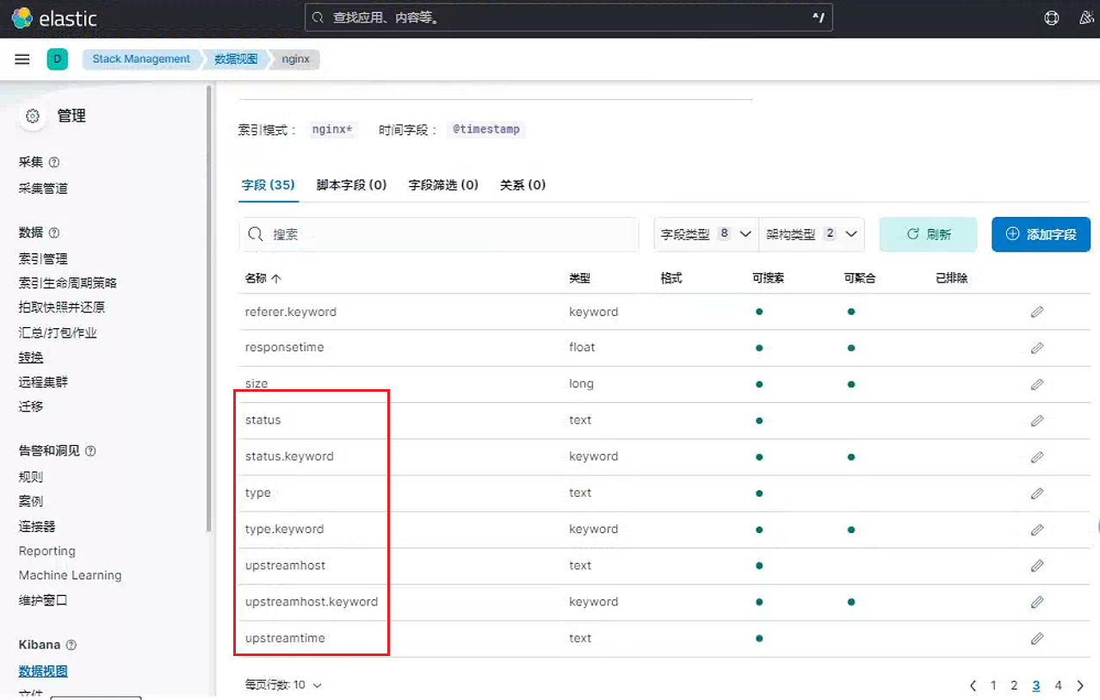Click the Elastic logo
The height and width of the screenshot is (700, 1100).
53,18
